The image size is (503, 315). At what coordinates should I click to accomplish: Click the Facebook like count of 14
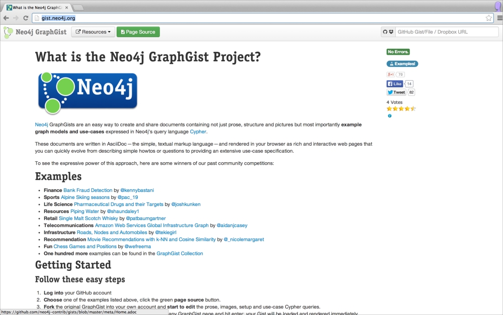click(x=409, y=83)
